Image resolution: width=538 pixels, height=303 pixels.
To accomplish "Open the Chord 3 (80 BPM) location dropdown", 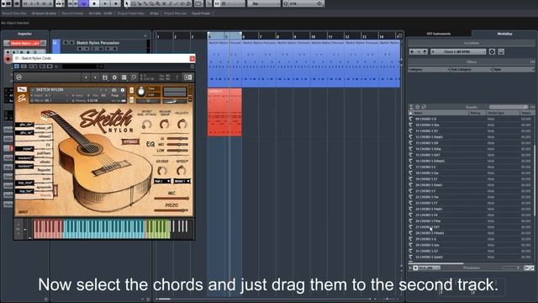I will 458,51.
